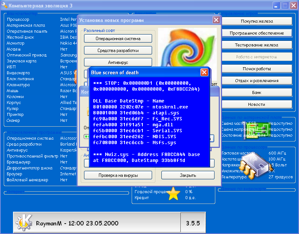Click the NDIS.SYS line in BSOD
The image size is (299, 234).
(135, 137)
